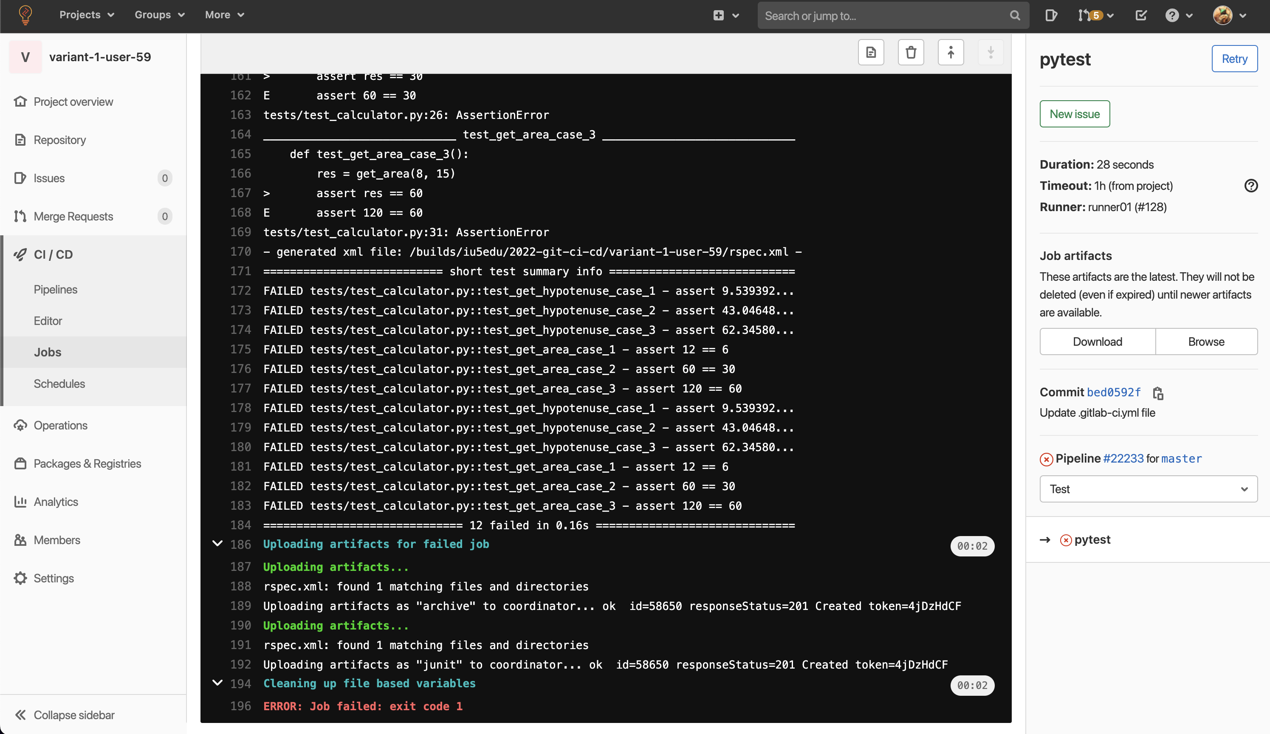Browse the job artifacts

[x=1206, y=342]
